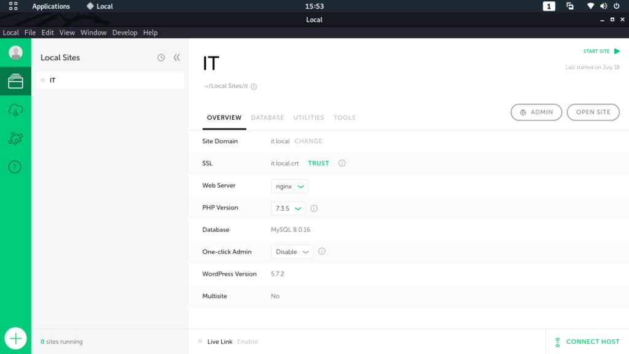Click the Admin button
The image size is (629, 354).
click(536, 112)
